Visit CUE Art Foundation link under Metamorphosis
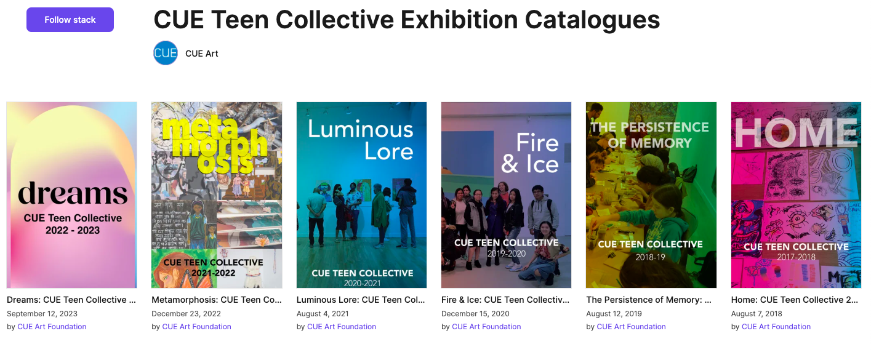 click(x=197, y=327)
